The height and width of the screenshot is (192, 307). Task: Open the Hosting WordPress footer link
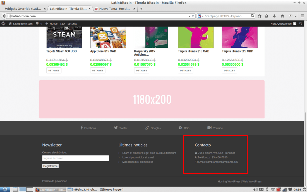click(x=229, y=181)
